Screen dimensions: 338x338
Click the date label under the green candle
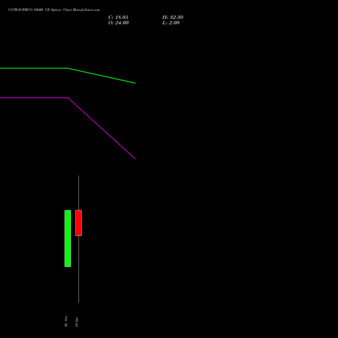point(66,321)
